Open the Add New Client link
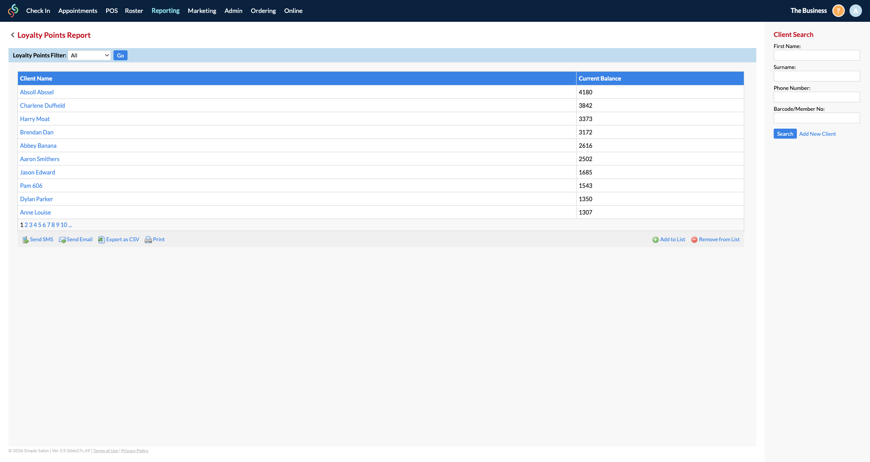Viewport: 870px width, 462px height. [x=817, y=134]
